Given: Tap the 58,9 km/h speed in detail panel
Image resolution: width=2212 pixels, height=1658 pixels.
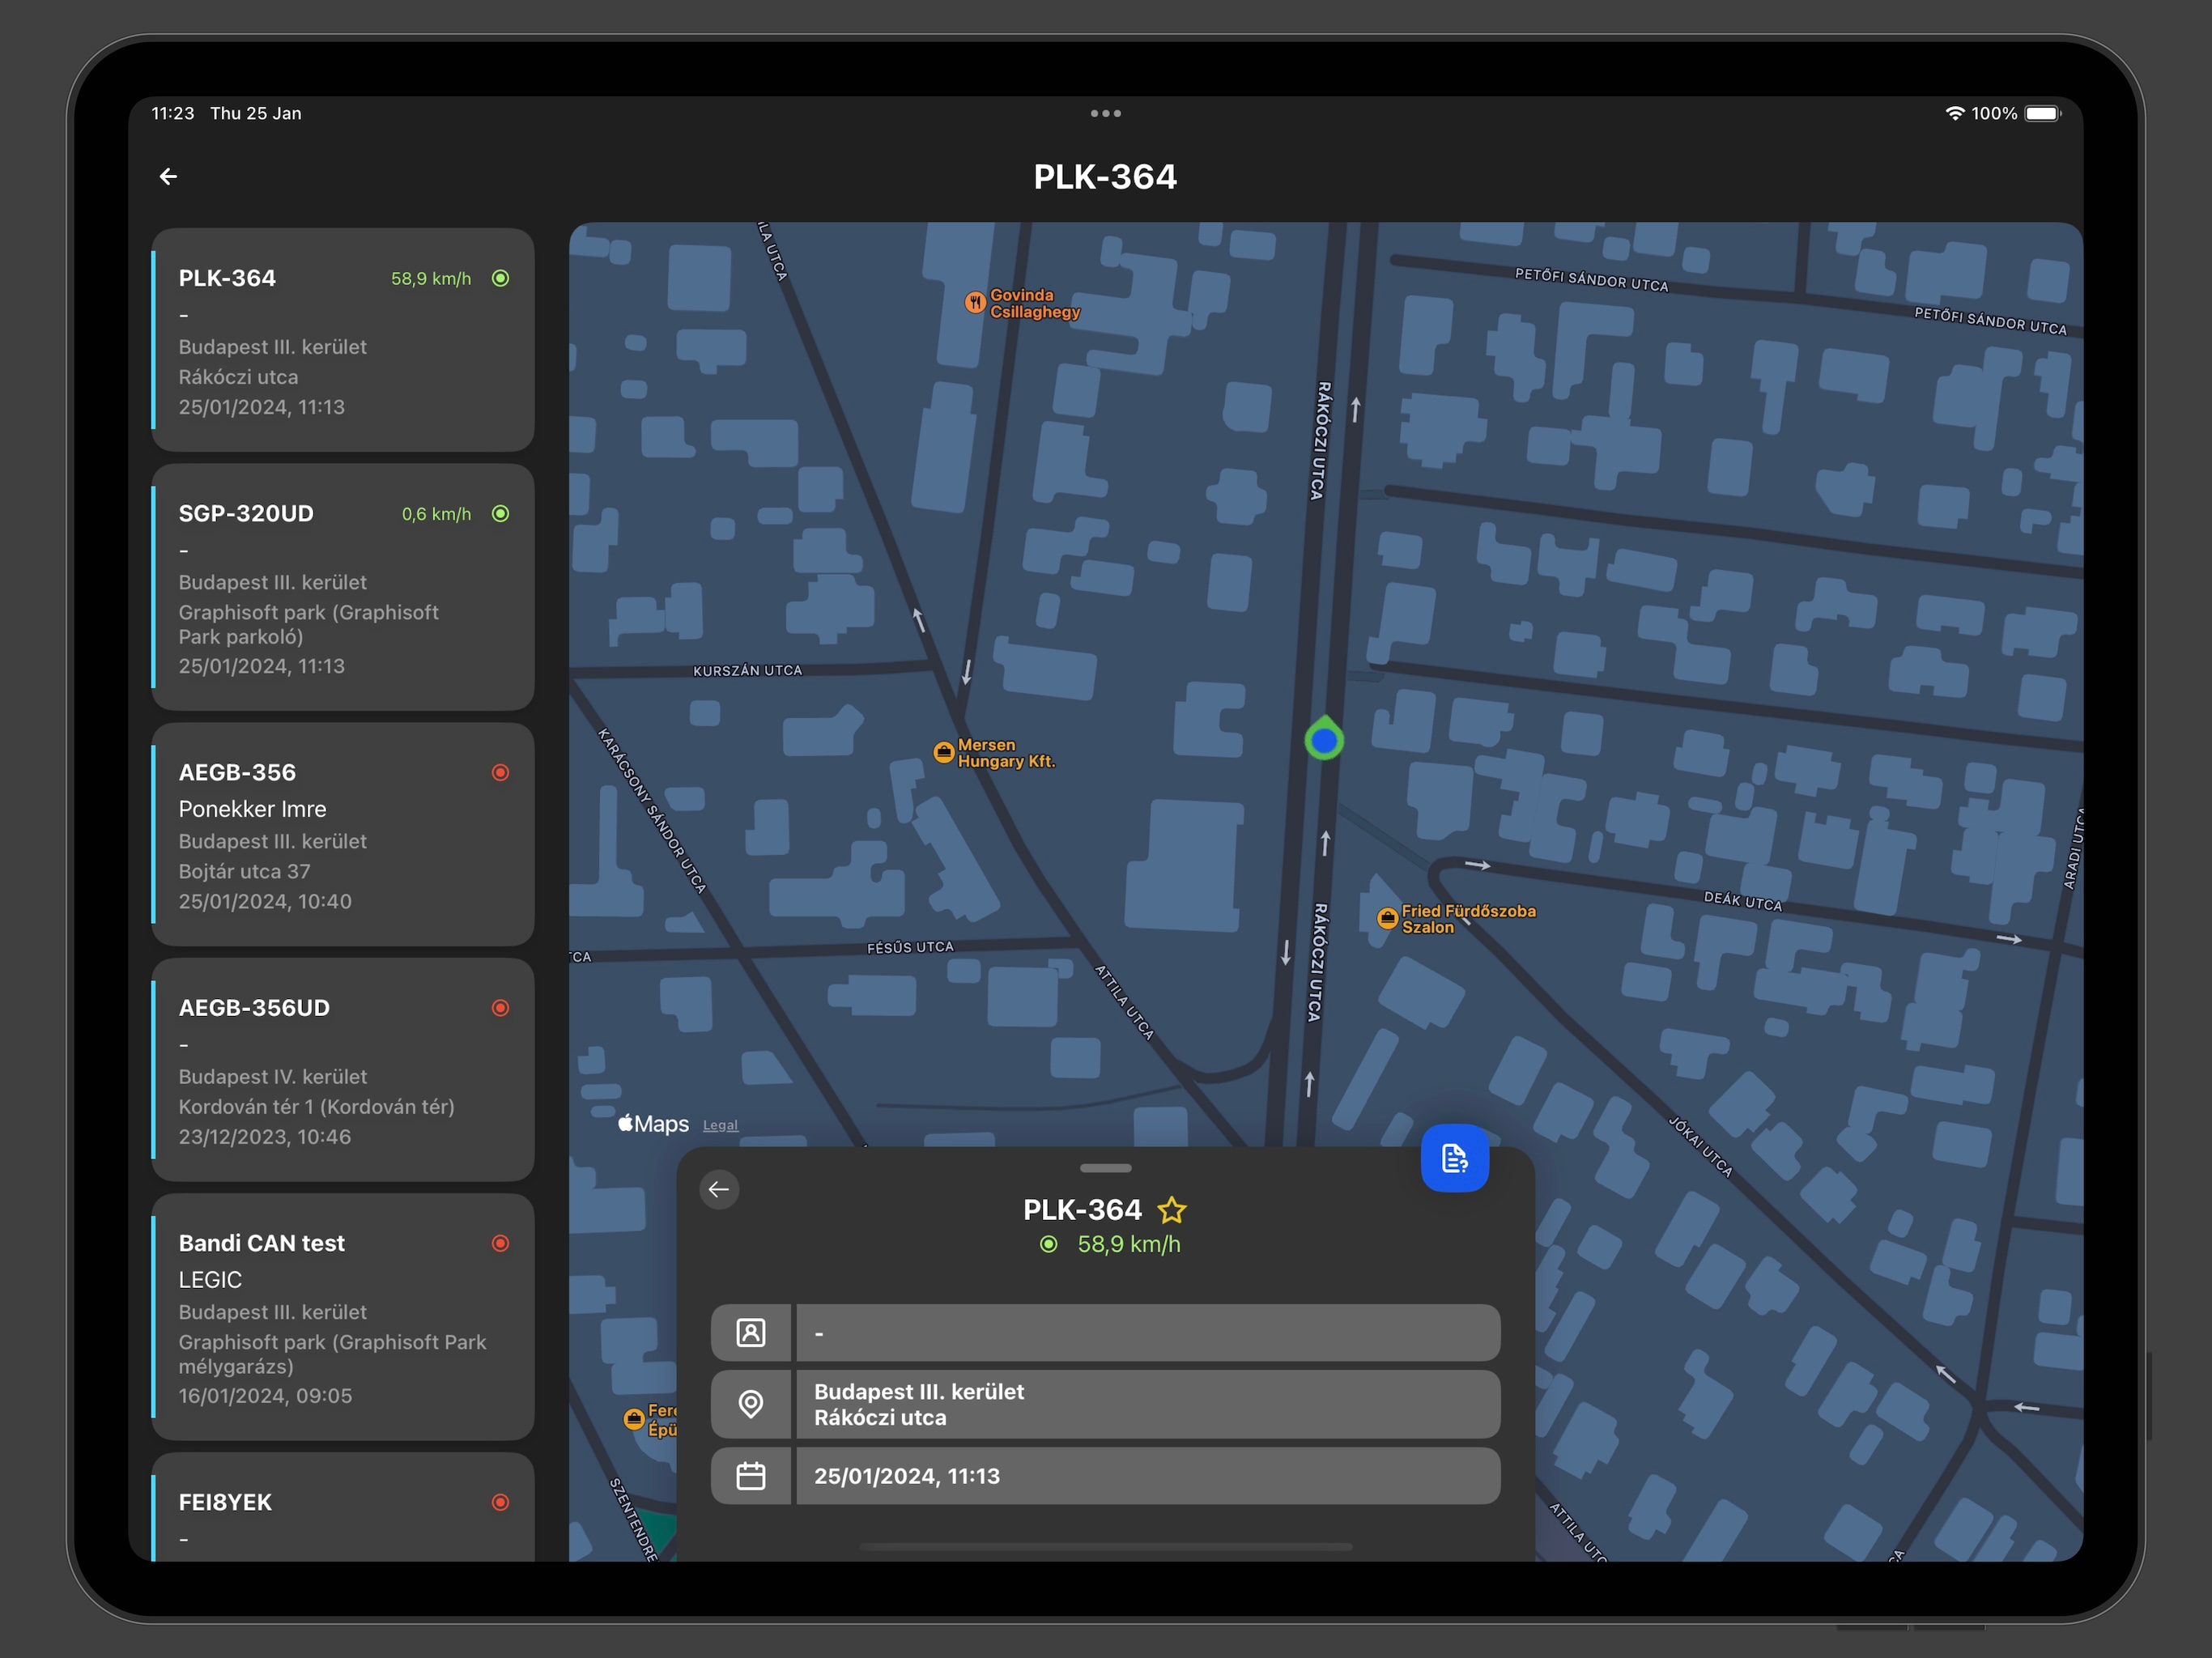Looking at the screenshot, I should click(x=1129, y=1244).
